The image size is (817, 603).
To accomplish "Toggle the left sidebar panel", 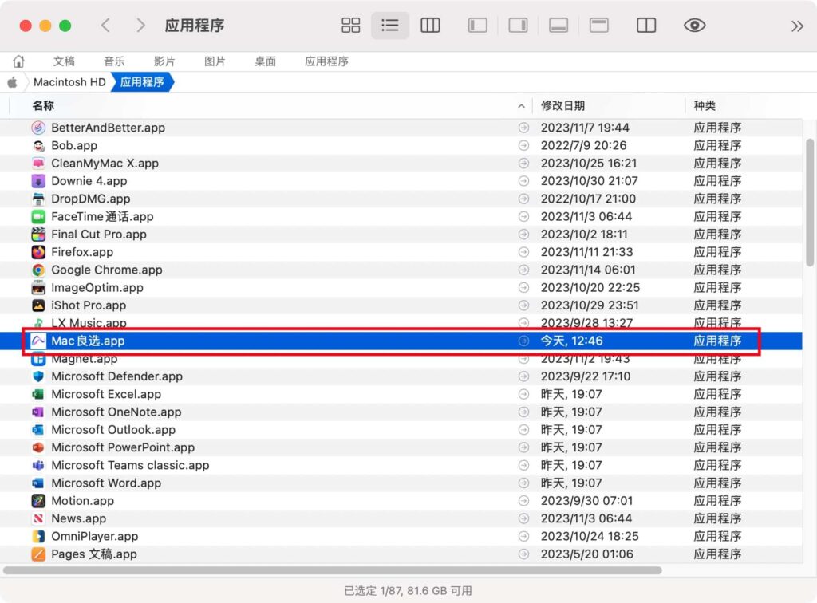I will click(x=477, y=25).
